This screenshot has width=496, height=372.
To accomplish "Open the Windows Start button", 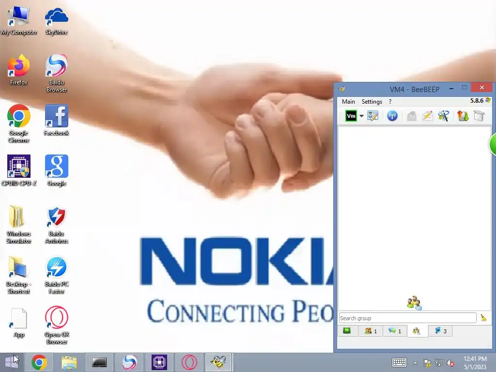I will click(x=12, y=362).
